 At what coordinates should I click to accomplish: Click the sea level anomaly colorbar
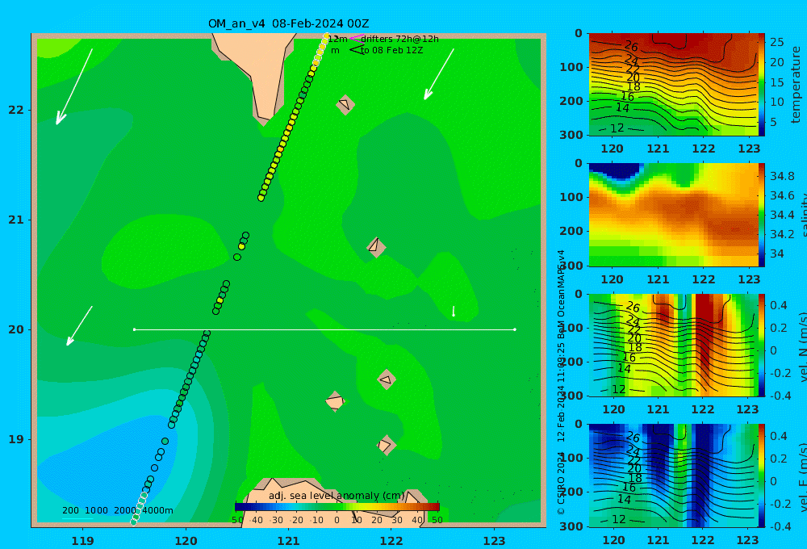point(337,507)
